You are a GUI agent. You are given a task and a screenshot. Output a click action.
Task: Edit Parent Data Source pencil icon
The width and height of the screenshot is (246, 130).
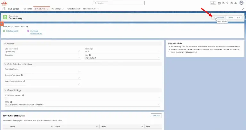pos(79,71)
